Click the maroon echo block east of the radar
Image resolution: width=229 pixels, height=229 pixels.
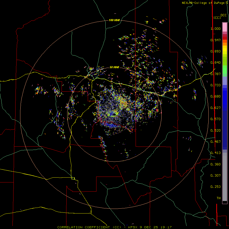(x=157, y=110)
